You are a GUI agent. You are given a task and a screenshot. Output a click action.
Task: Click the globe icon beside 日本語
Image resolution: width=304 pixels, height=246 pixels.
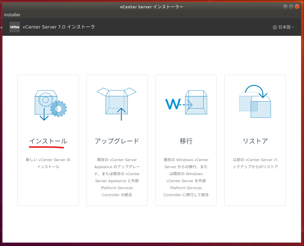(275, 27)
